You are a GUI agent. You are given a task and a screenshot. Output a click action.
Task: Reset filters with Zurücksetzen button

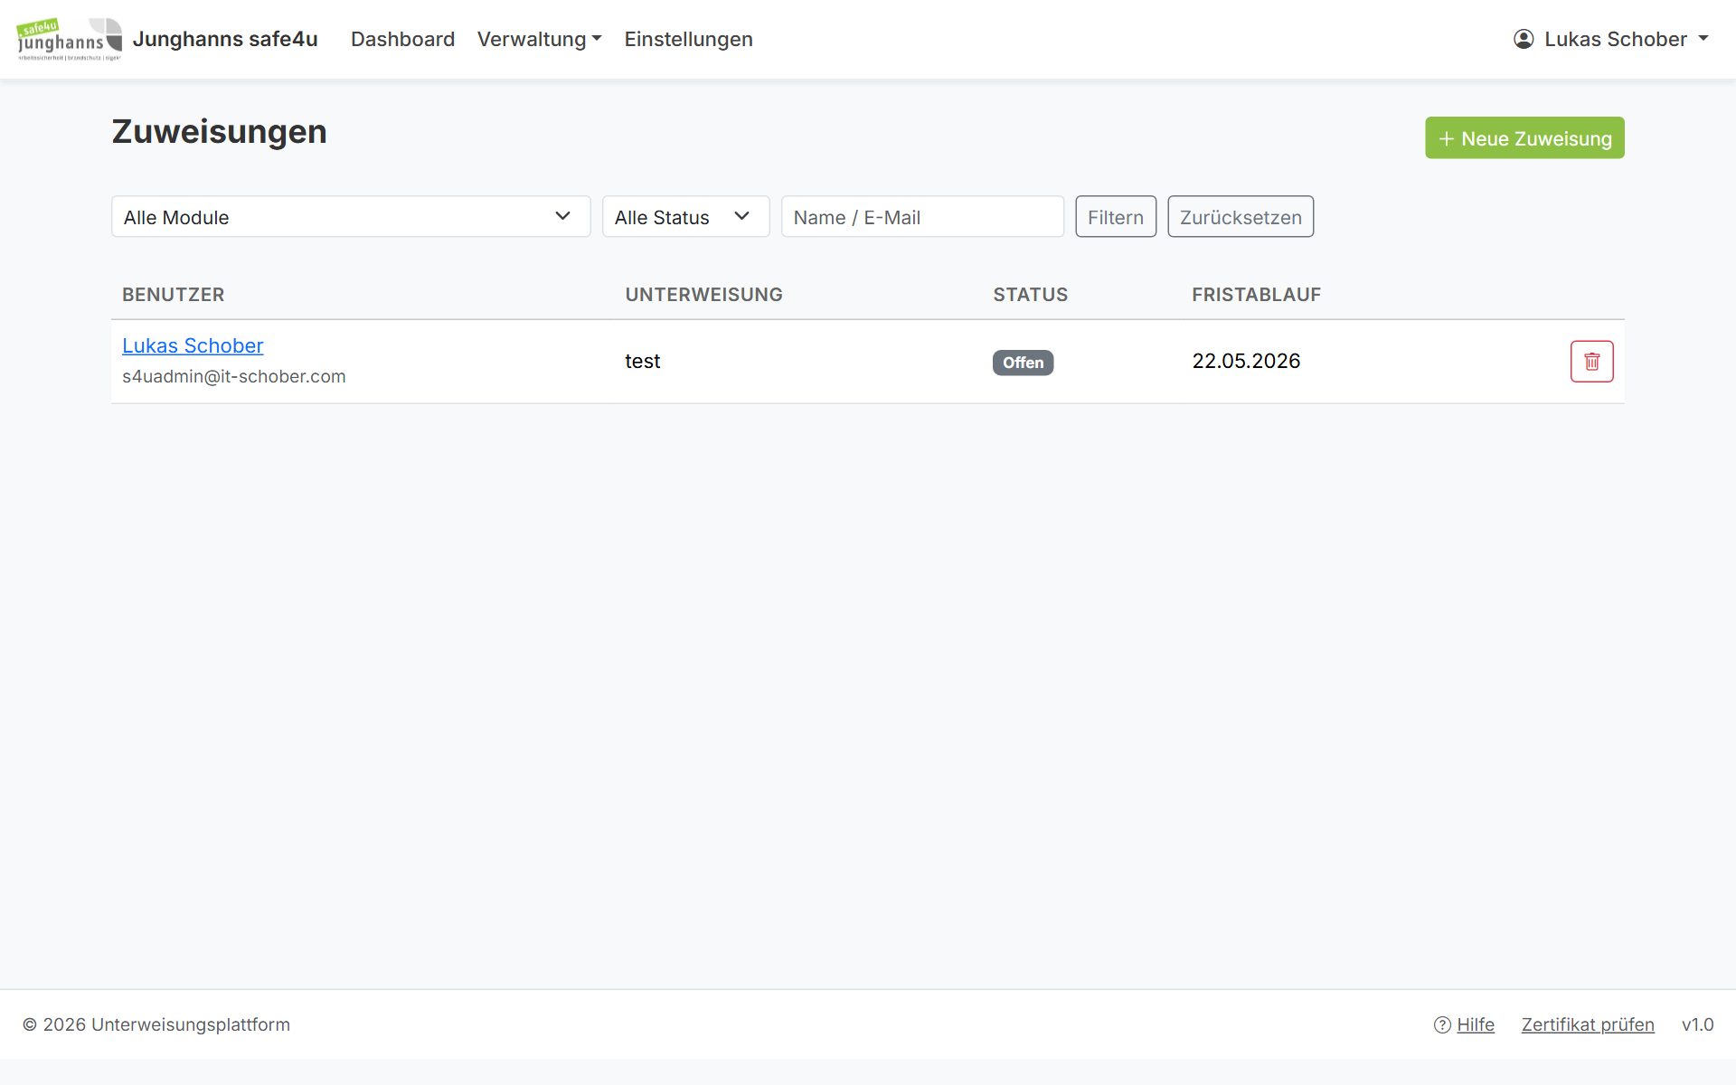1241,217
